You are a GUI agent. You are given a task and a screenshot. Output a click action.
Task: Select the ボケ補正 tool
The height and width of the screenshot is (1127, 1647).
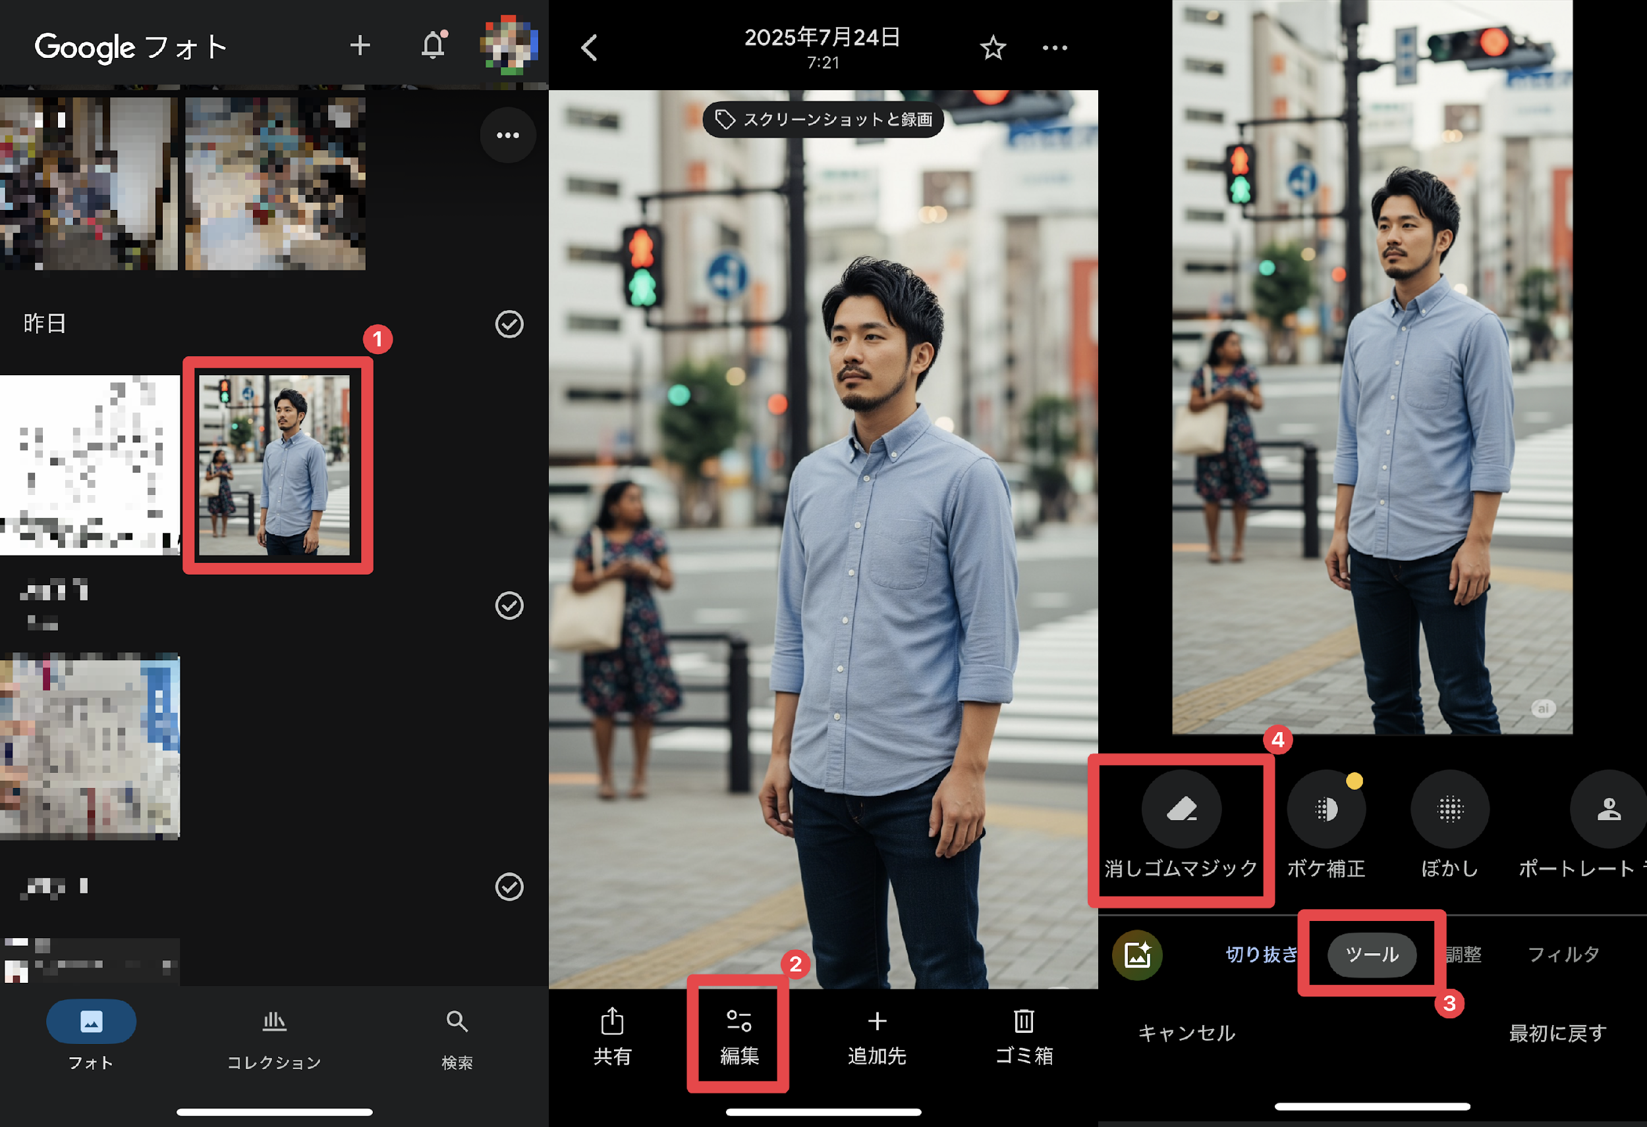pyautogui.click(x=1326, y=826)
